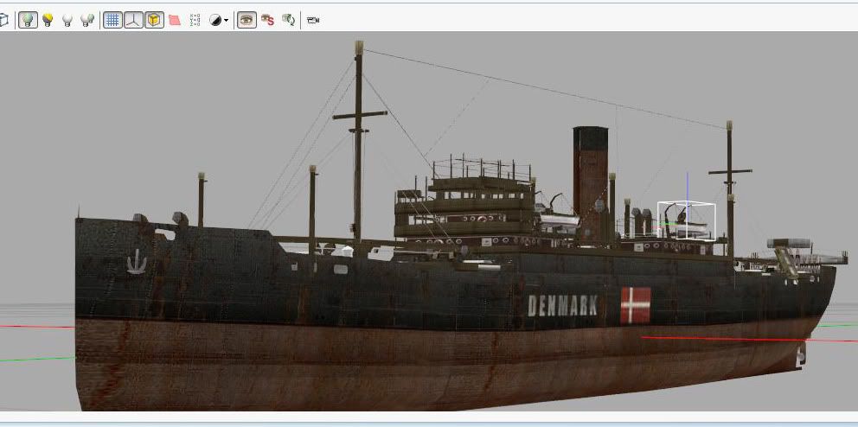Image resolution: width=858 pixels, height=427 pixels.
Task: Click the partially visible cube icon
Action: [x=3, y=20]
